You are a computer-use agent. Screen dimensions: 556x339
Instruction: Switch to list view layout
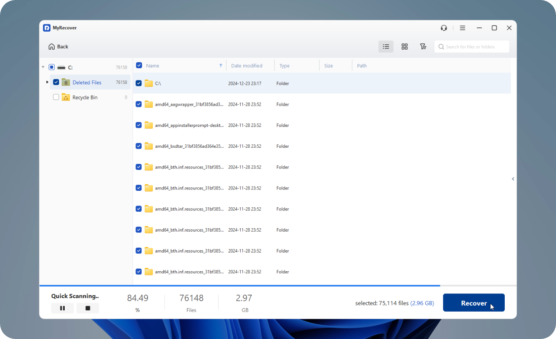pos(386,47)
